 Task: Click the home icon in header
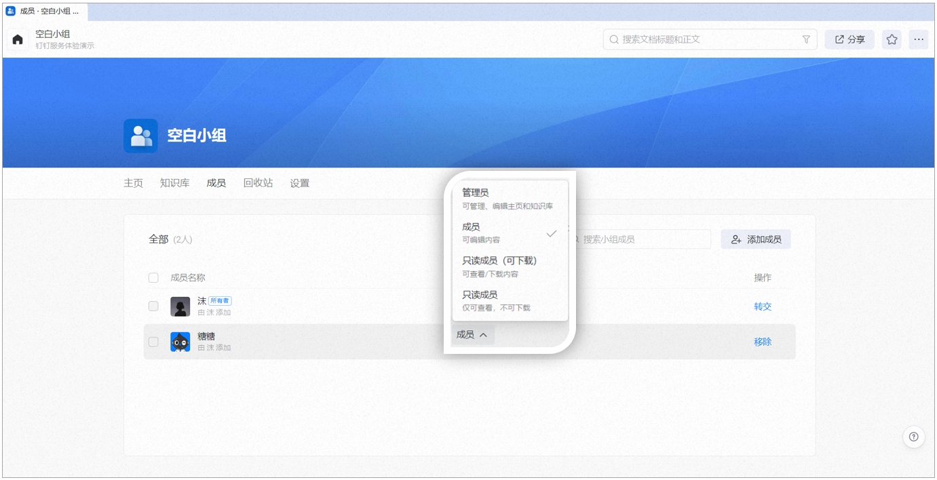tap(18, 39)
